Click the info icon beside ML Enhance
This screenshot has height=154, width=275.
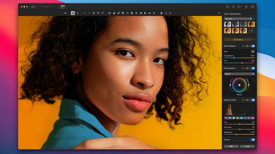point(254,40)
